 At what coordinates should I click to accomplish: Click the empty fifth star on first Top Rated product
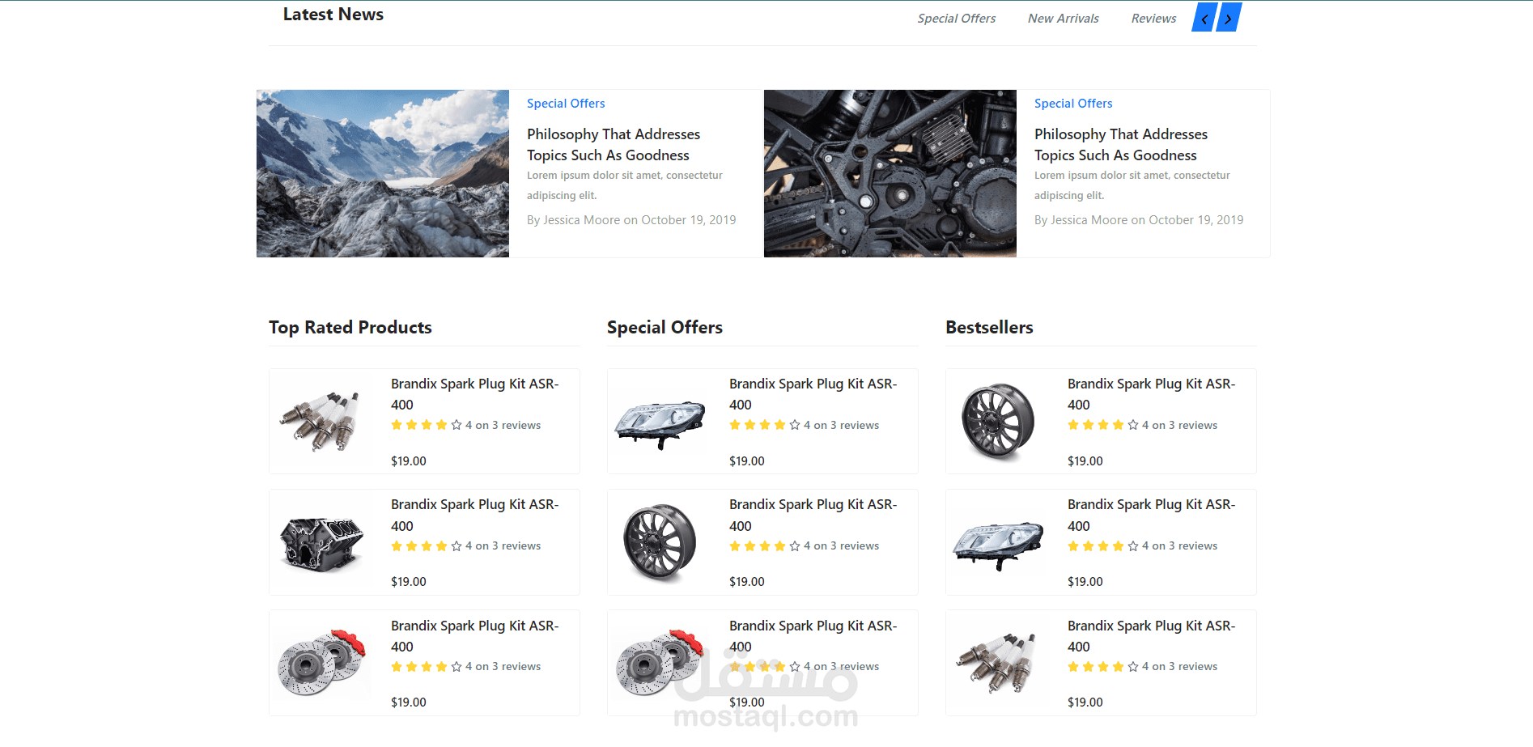[x=457, y=425]
